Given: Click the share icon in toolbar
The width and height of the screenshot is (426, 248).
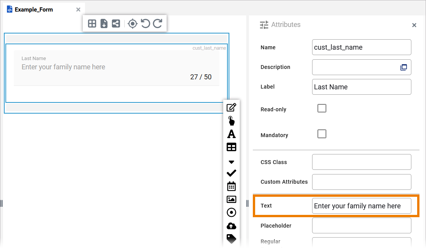Looking at the screenshot, I should [115, 23].
